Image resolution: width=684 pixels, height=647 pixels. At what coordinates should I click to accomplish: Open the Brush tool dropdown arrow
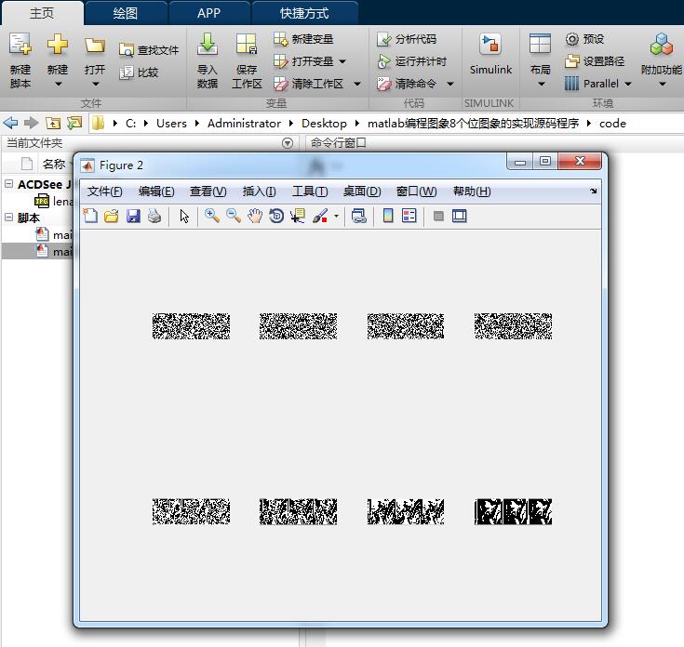(336, 216)
